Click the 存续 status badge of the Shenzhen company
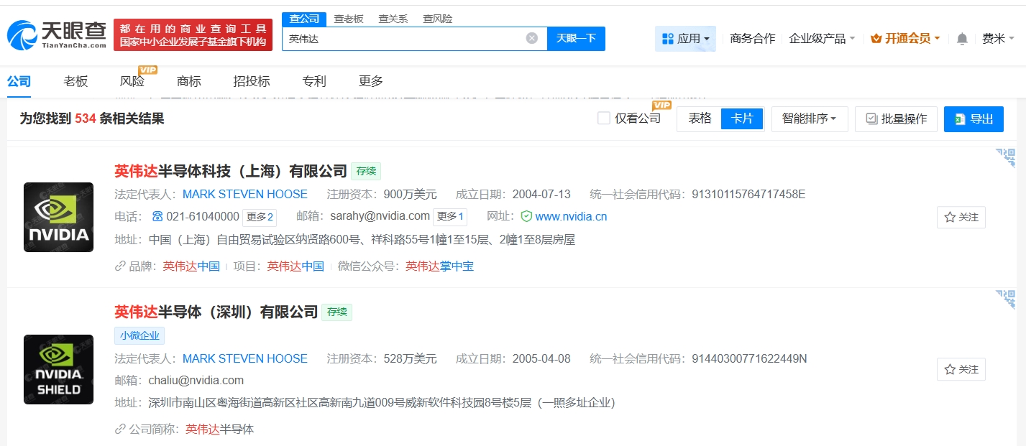The width and height of the screenshot is (1026, 446). pyautogui.click(x=336, y=312)
